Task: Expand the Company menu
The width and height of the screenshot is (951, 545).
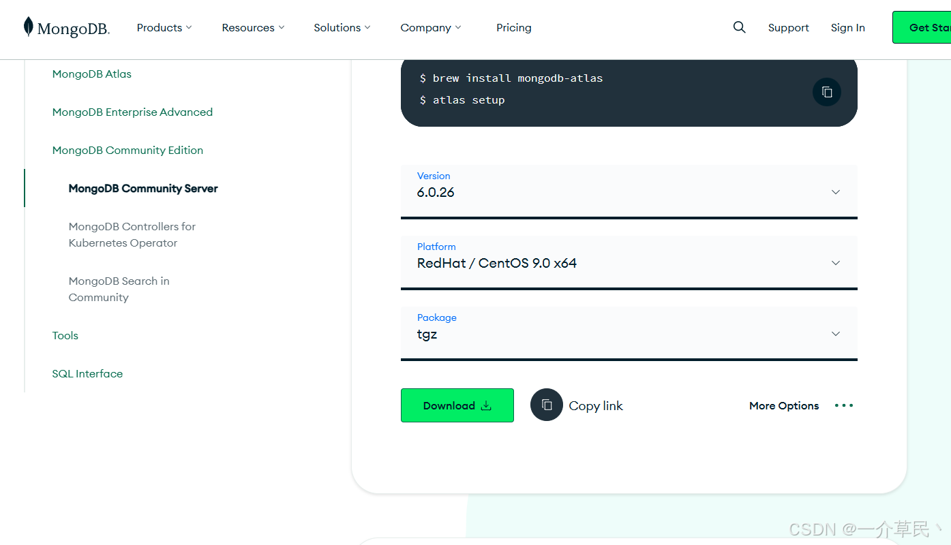Action: pos(431,27)
